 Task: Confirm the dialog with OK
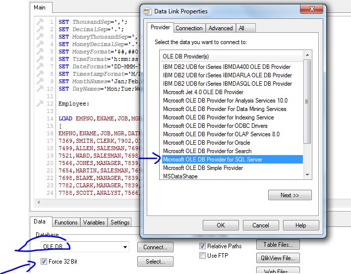[221, 225]
